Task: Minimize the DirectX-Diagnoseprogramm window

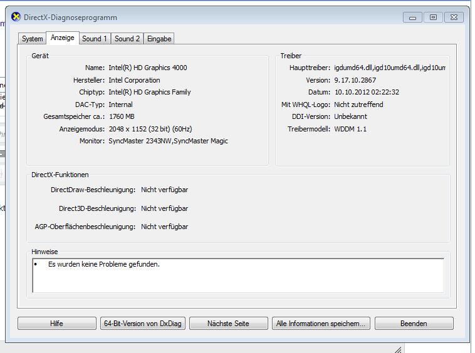Action: (x=412, y=18)
